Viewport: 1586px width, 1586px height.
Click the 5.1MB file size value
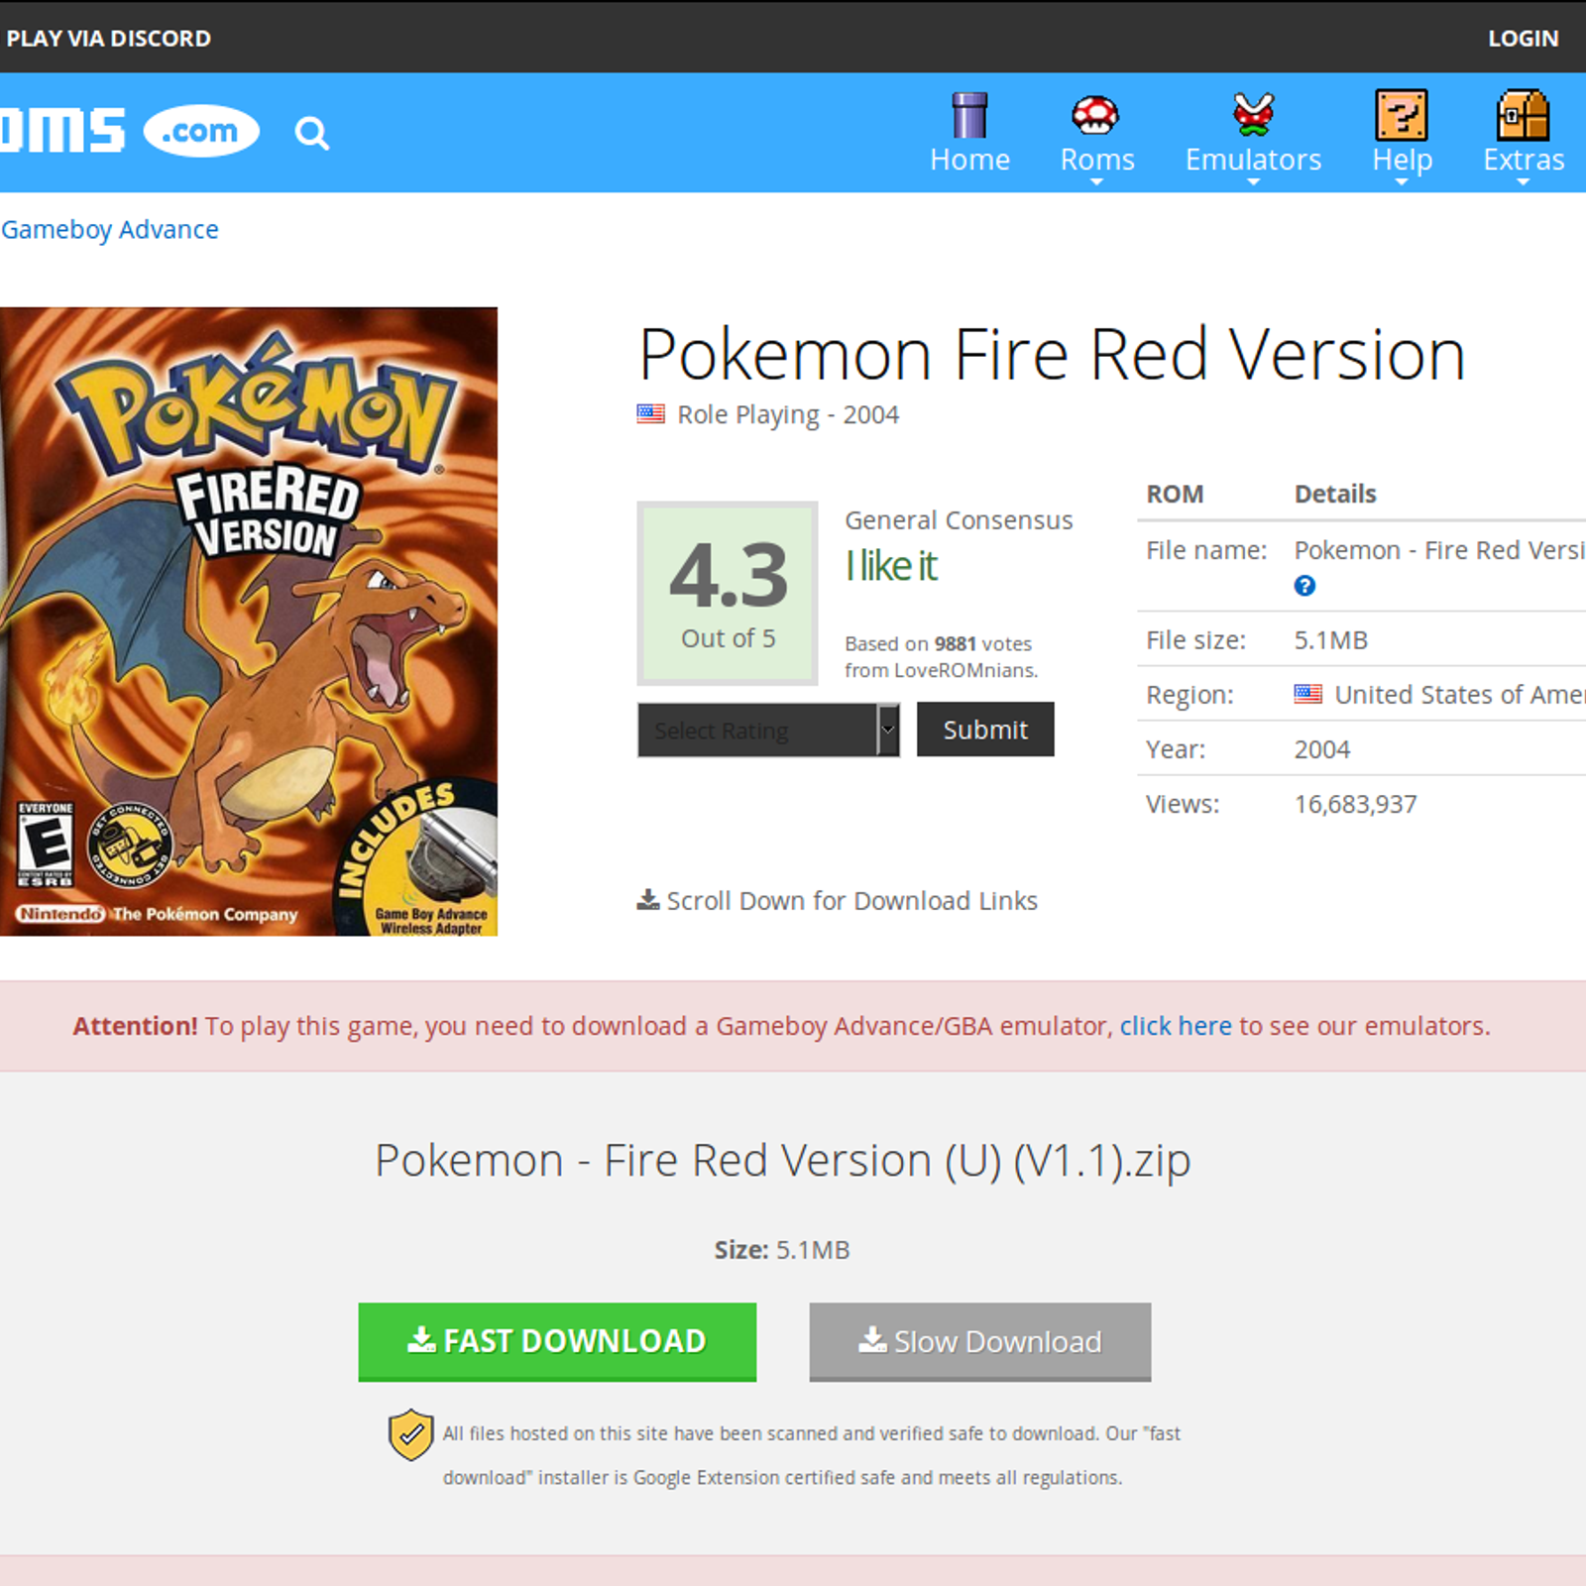(1330, 640)
